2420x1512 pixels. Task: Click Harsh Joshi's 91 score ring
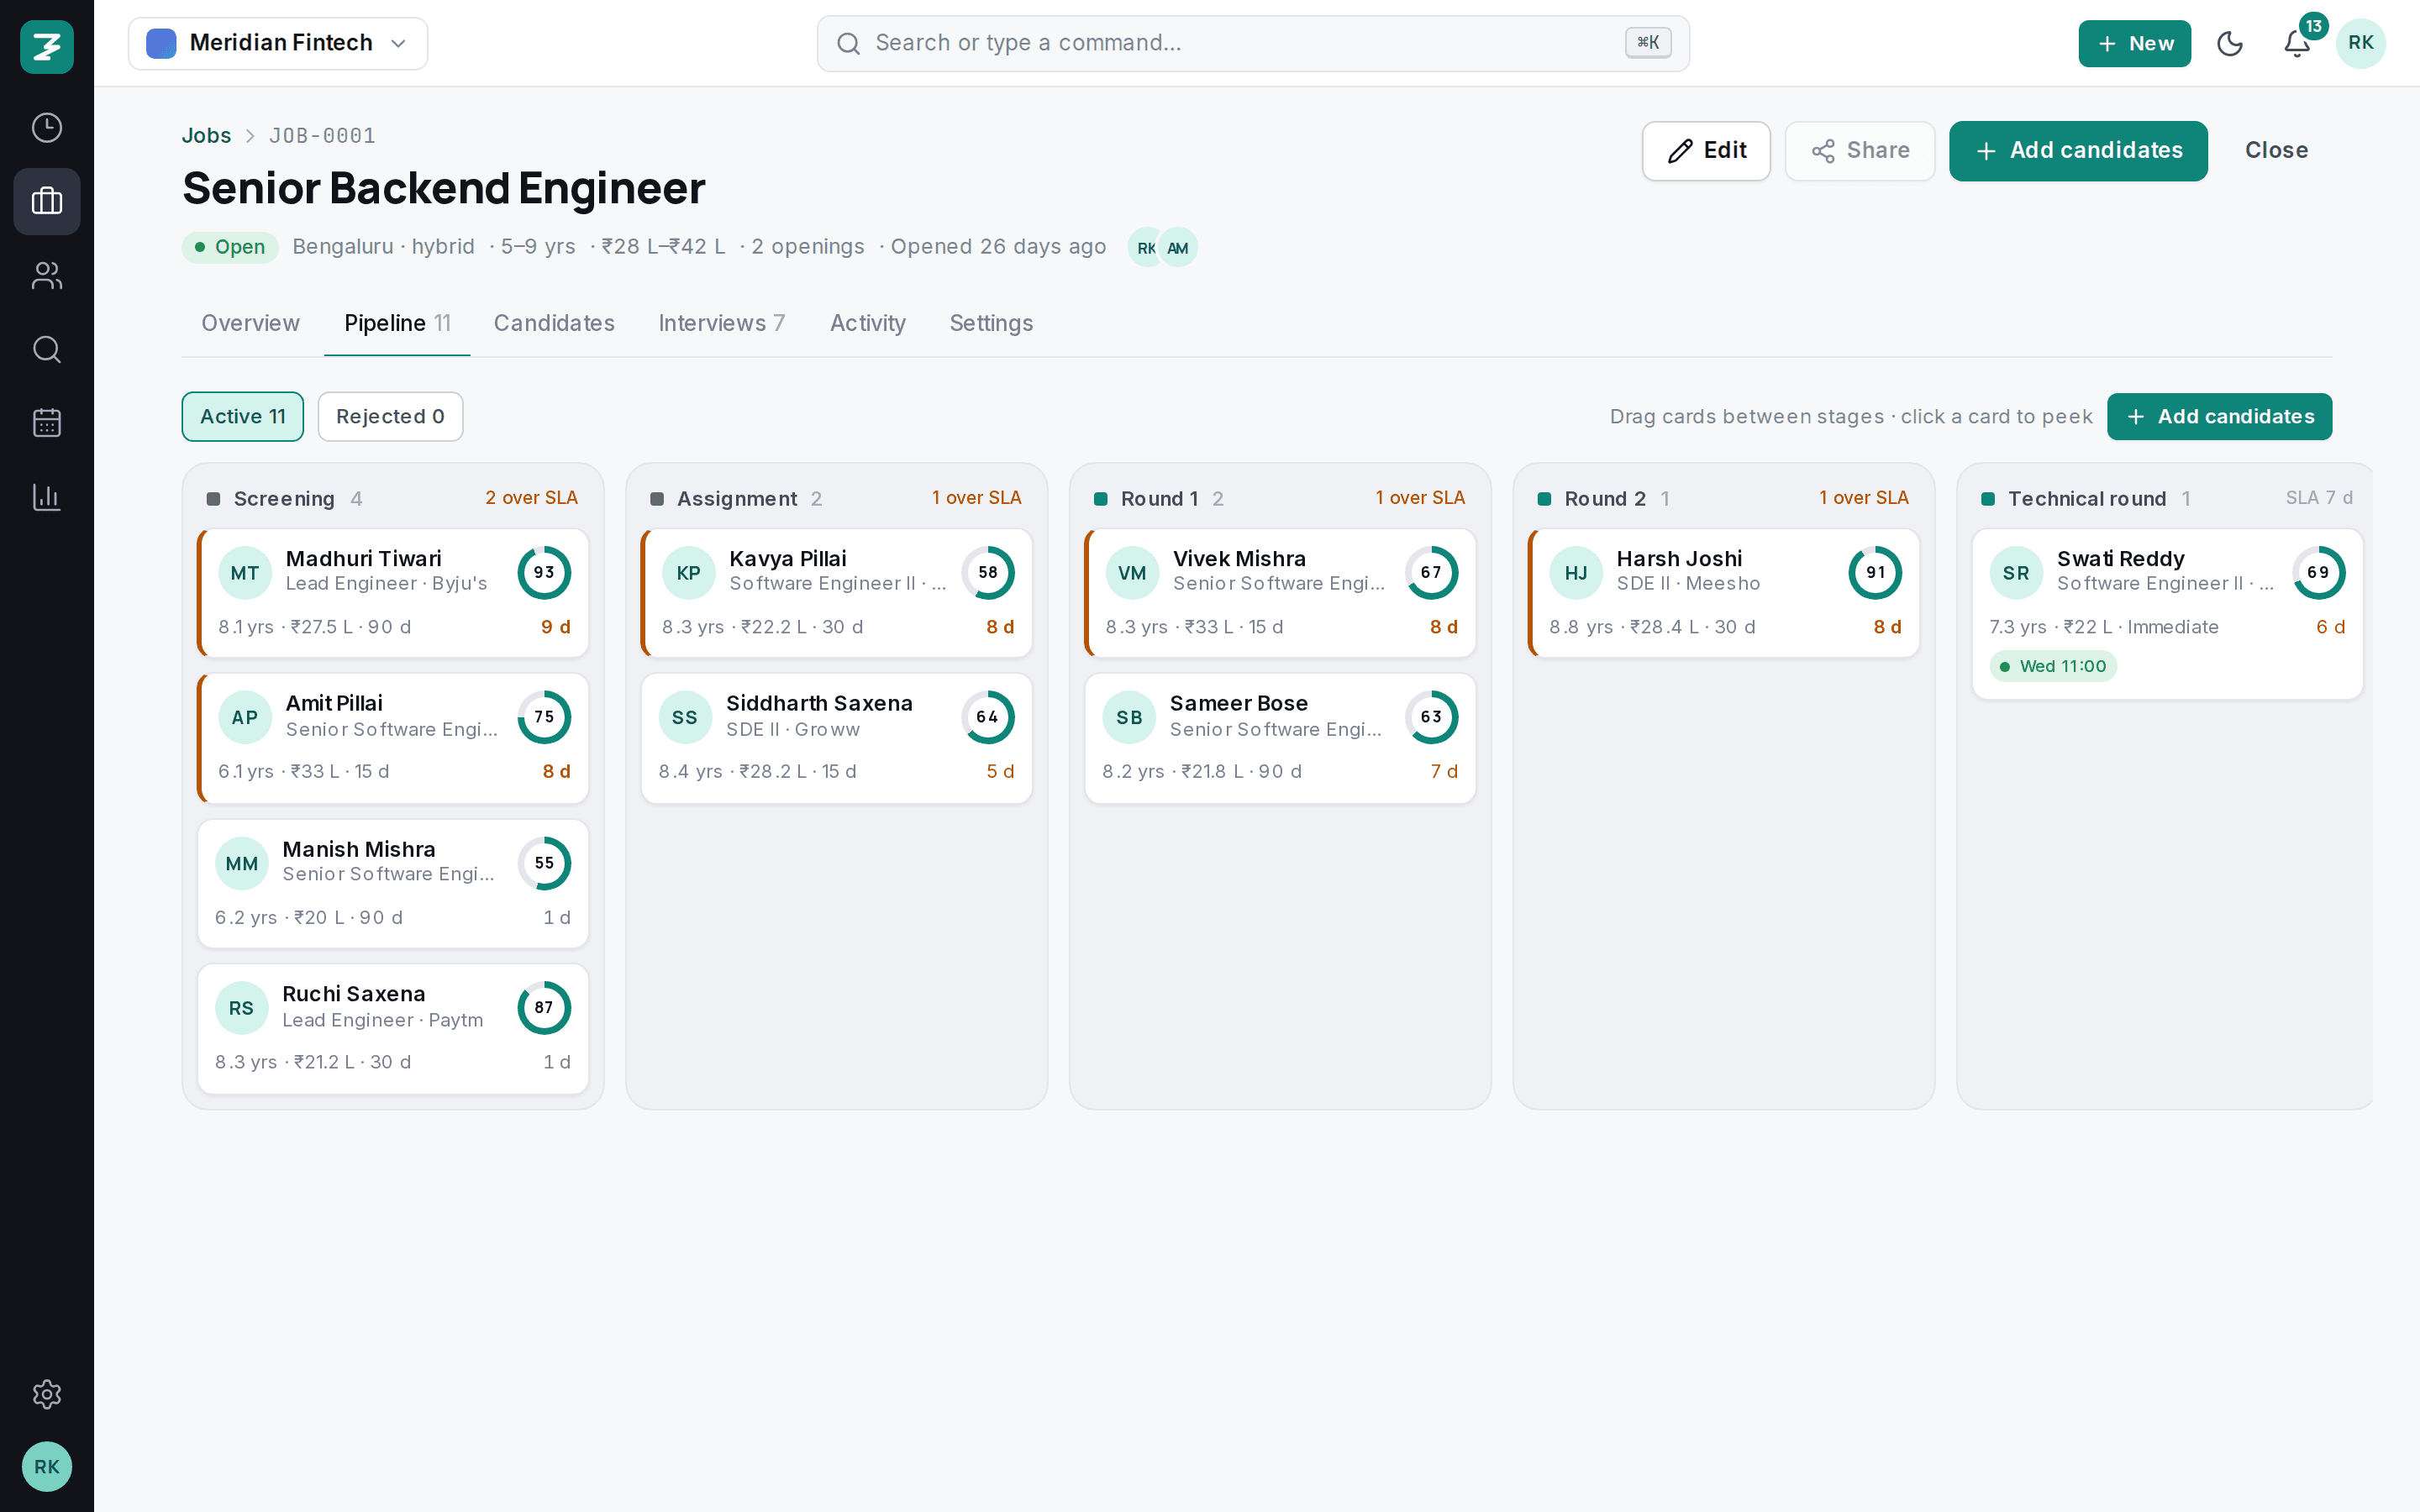coord(1875,572)
